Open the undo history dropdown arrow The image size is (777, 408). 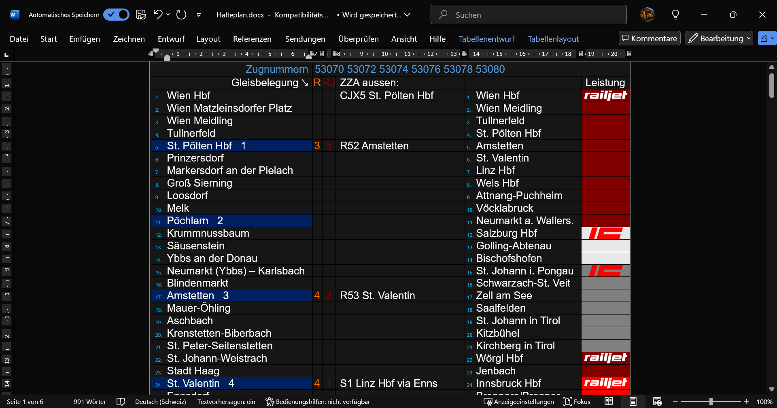point(168,15)
